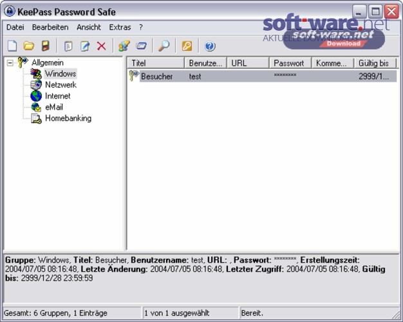Click the window resize grip in the corner
The height and width of the screenshot is (322, 403).
(x=396, y=314)
